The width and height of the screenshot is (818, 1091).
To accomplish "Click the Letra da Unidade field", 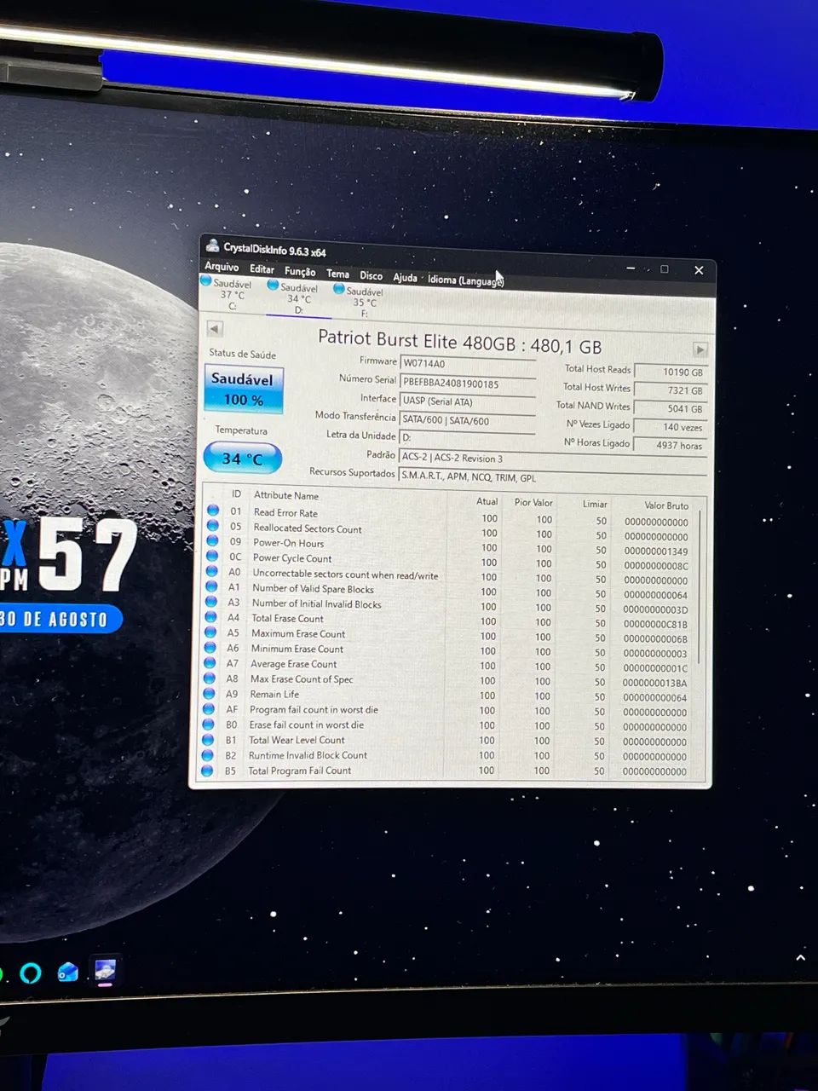I will (468, 437).
